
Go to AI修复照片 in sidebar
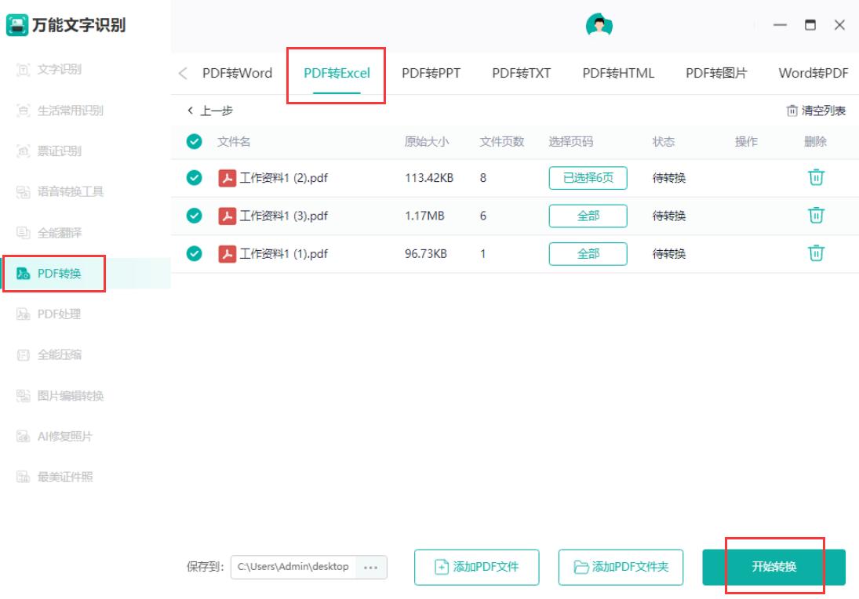(x=64, y=436)
